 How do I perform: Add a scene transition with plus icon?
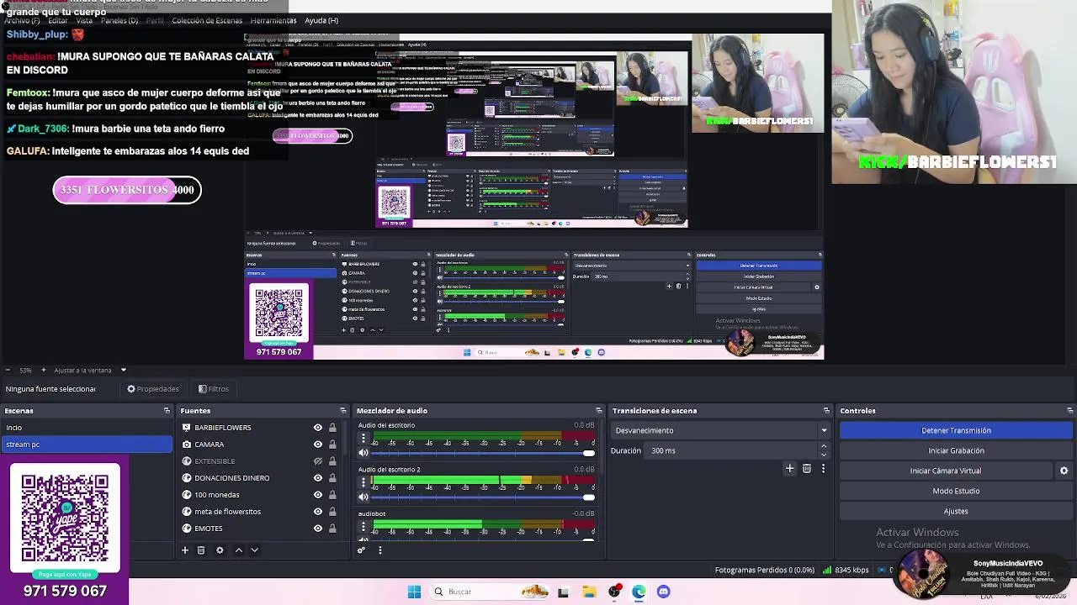tap(789, 468)
